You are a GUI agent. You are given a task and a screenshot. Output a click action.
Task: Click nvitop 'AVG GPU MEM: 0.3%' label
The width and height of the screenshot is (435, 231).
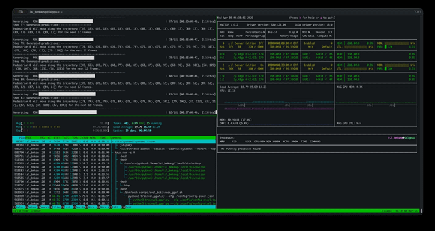[350, 87]
